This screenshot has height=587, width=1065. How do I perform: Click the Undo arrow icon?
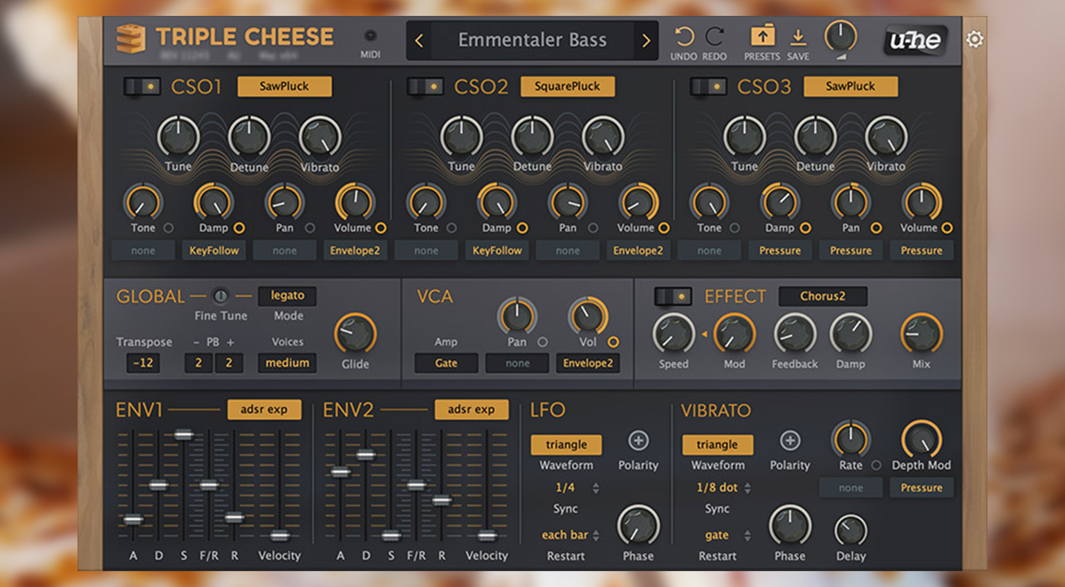[683, 37]
